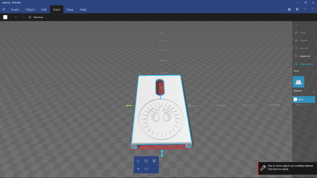Select the rebelcase item thumbnail
Image resolution: width=317 pixels, height=178 pixels.
click(x=298, y=82)
